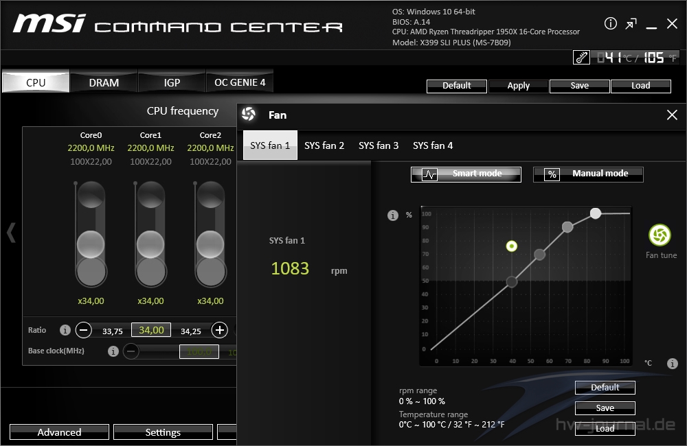The image size is (687, 446).
Task: Click the Core0 ratio slider knob
Action: [91, 244]
